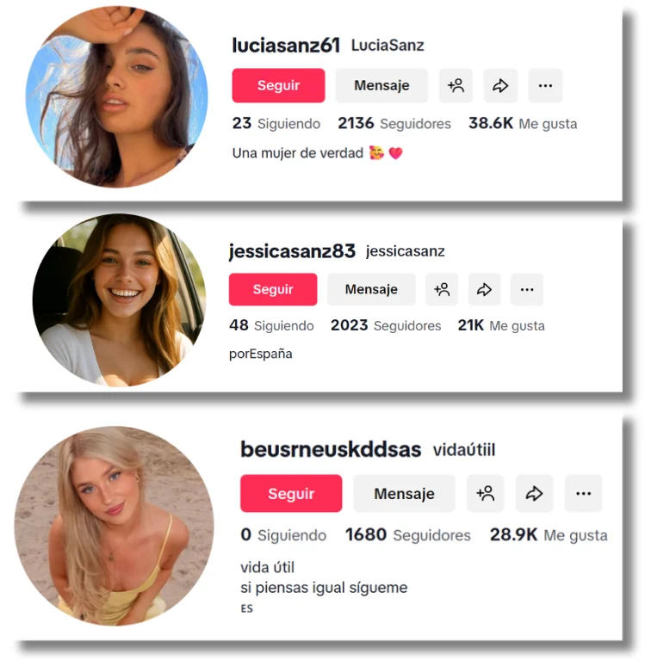Follow beusrneuskddsas with the Seguir button
This screenshot has height=660, width=645.
[291, 493]
